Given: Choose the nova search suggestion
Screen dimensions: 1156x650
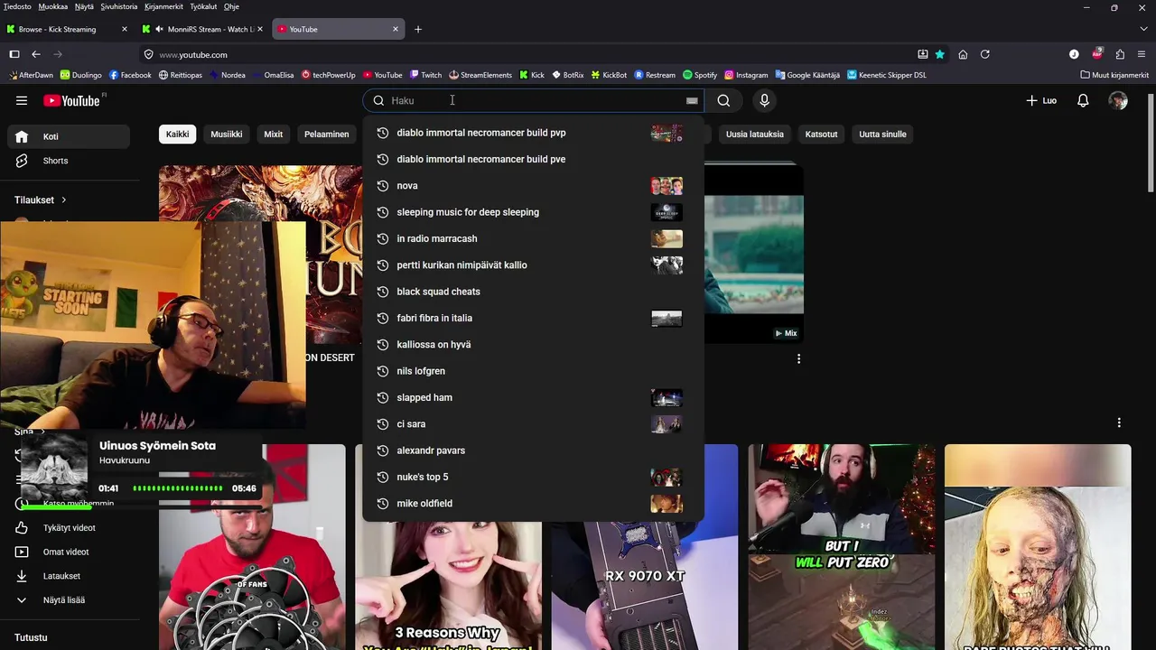Looking at the screenshot, I should coord(533,186).
